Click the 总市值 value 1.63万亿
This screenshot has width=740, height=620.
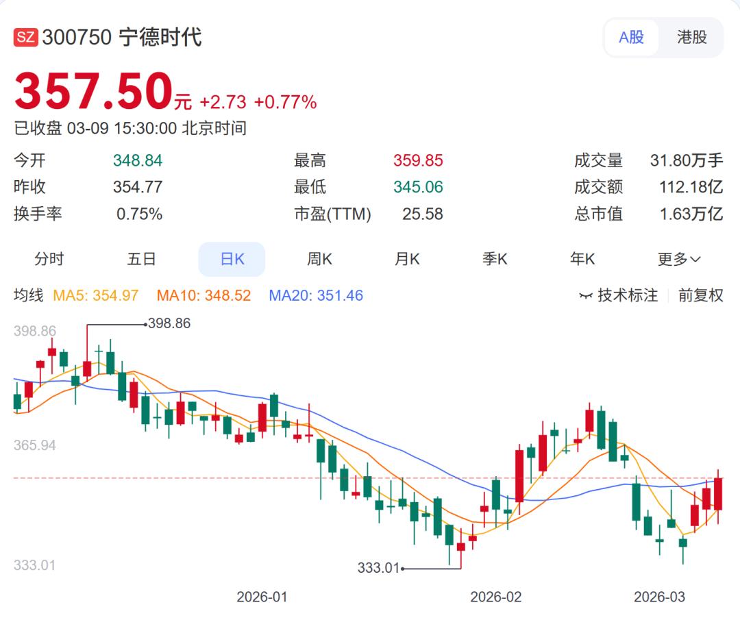[691, 214]
